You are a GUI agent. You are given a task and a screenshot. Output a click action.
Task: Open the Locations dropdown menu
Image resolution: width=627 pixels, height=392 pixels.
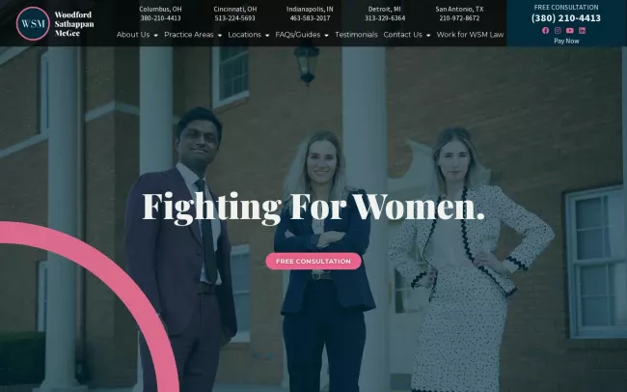point(248,35)
